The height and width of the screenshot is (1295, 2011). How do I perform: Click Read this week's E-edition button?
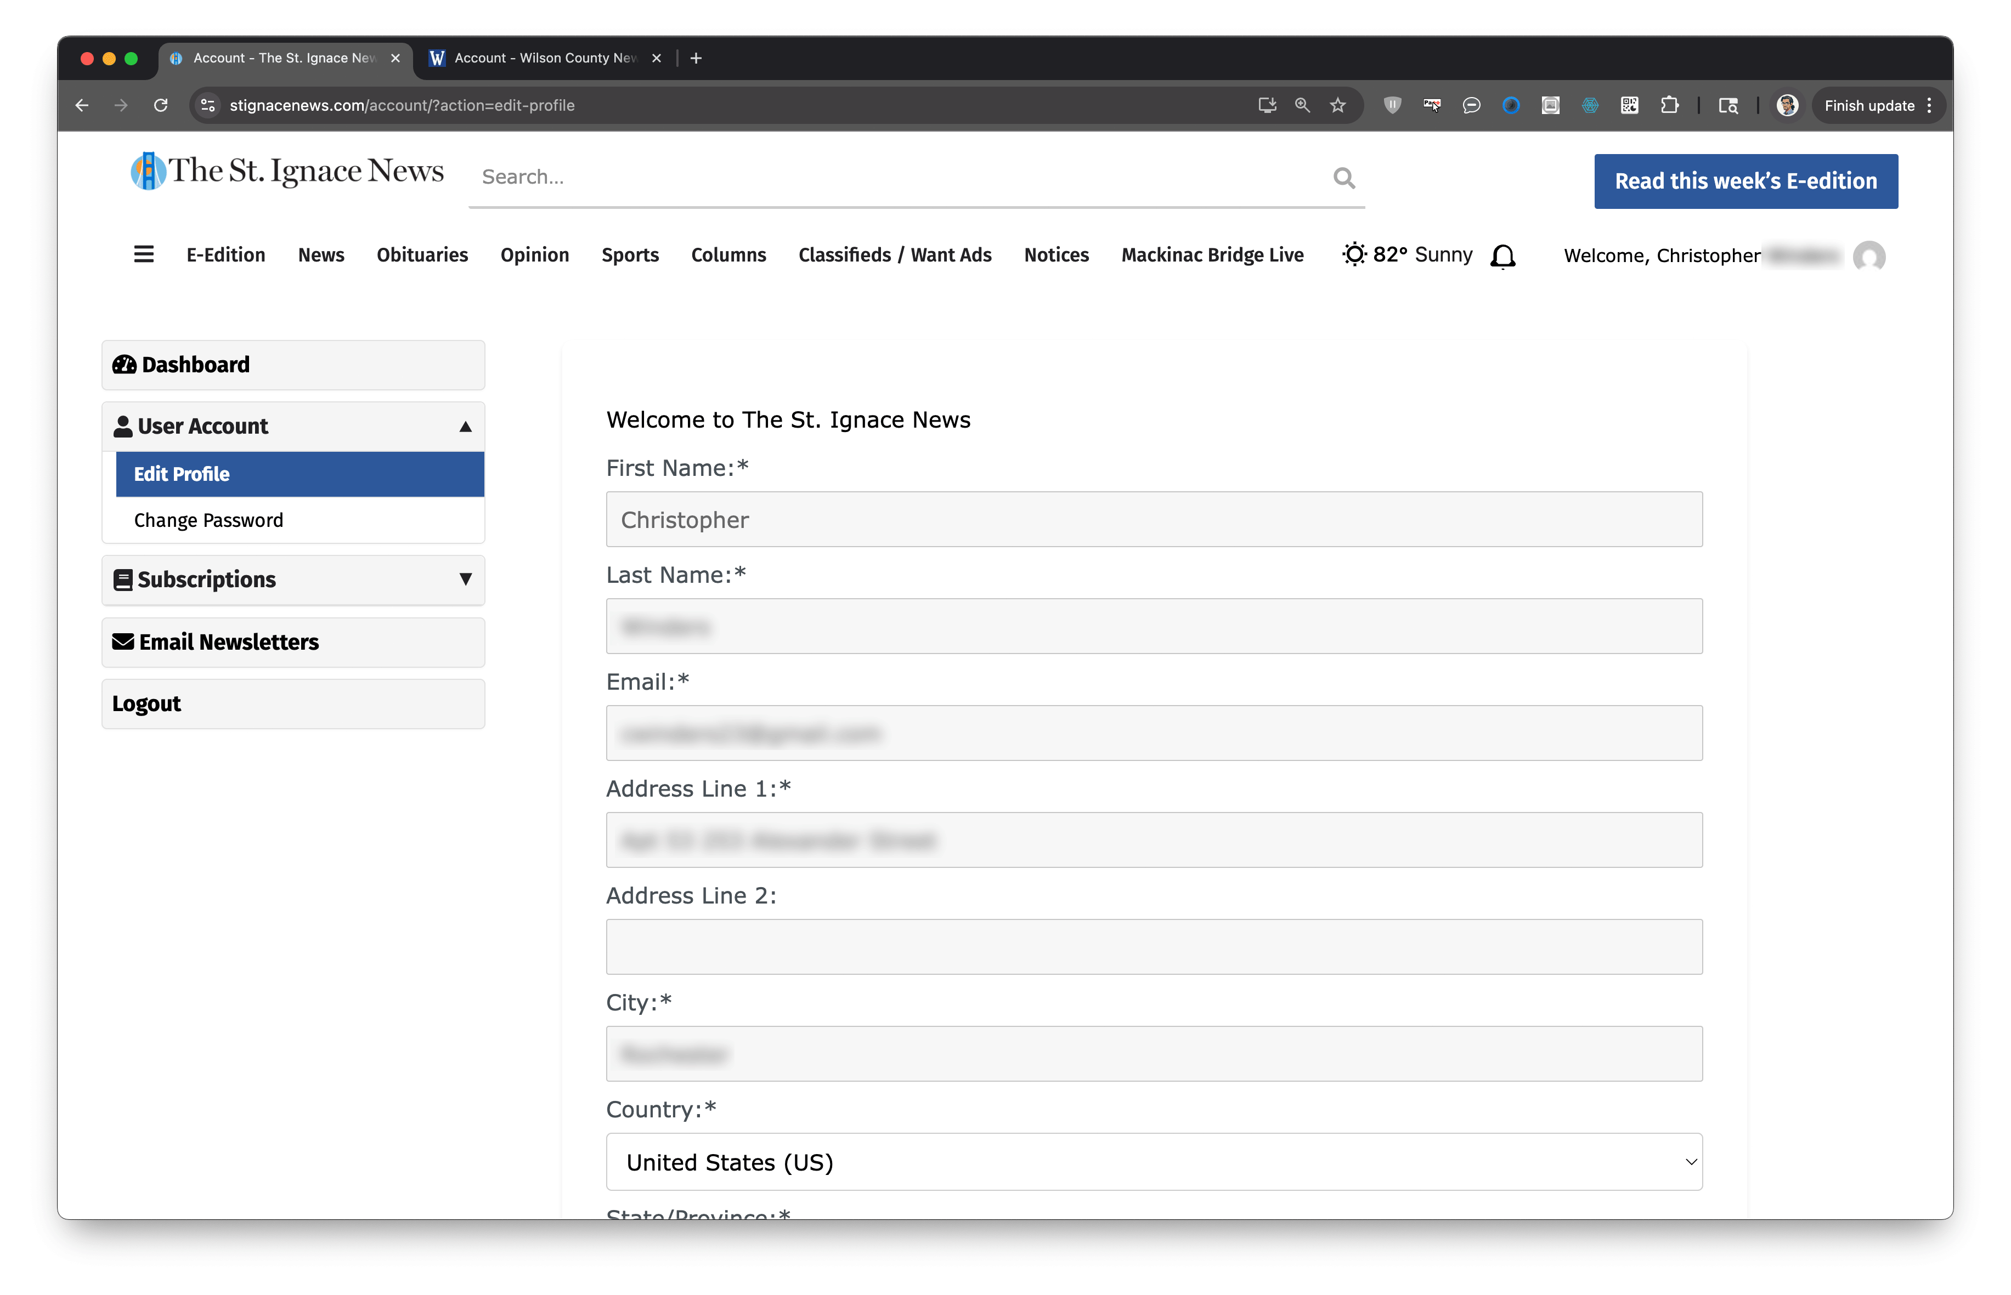[1745, 181]
